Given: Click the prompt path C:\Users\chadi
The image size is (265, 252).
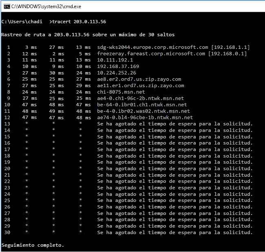Looking at the screenshot, I should tap(22, 22).
